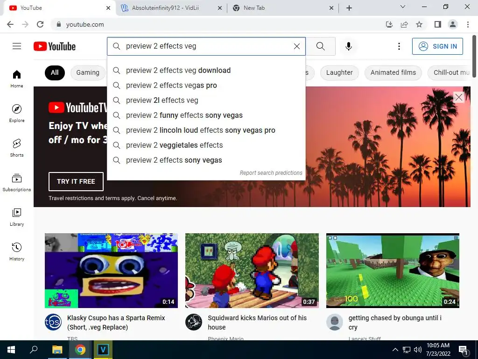Select the Animated films filter chip
This screenshot has height=359, width=478.
pyautogui.click(x=393, y=72)
